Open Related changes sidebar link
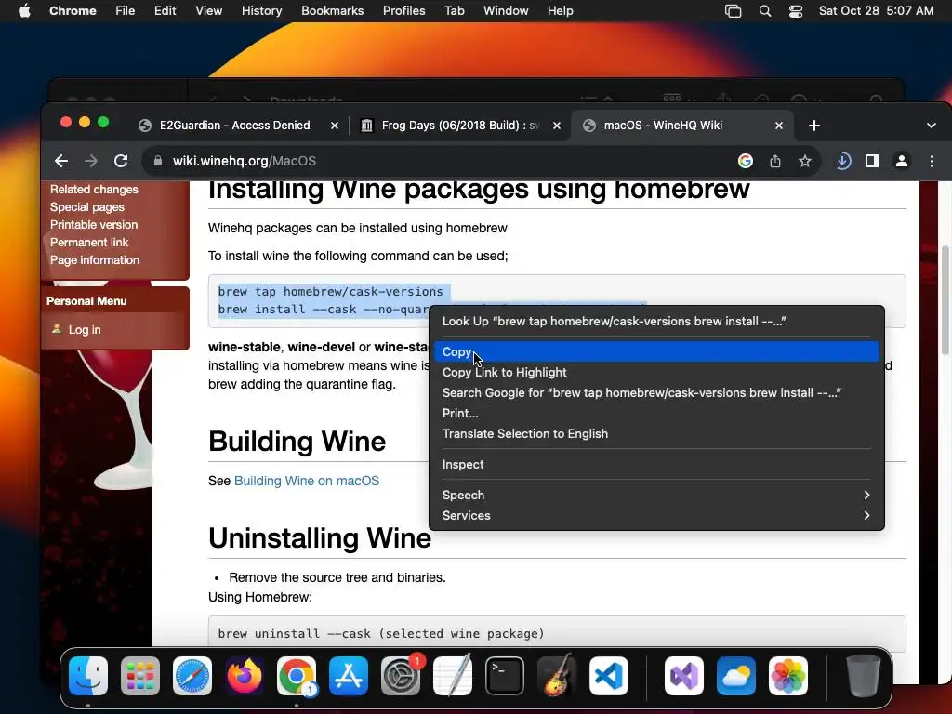This screenshot has width=952, height=714. coord(94,190)
